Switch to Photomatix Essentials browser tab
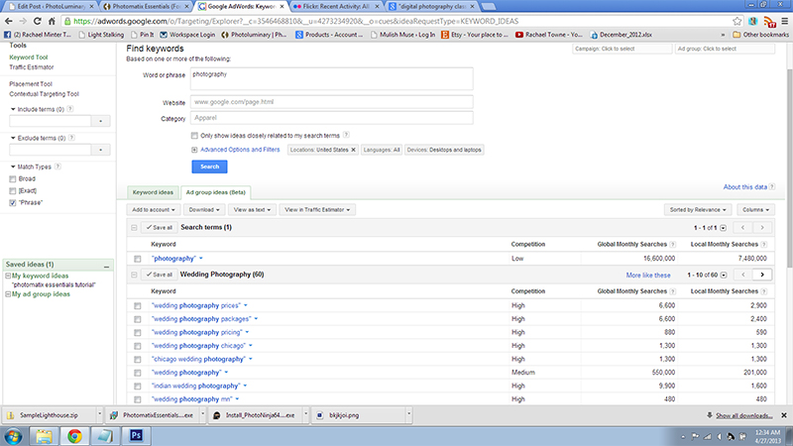This screenshot has width=793, height=446. click(146, 7)
